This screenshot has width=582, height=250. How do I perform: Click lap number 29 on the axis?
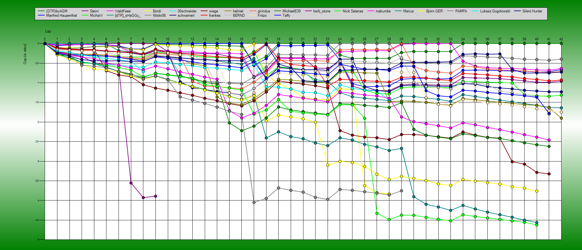click(401, 39)
